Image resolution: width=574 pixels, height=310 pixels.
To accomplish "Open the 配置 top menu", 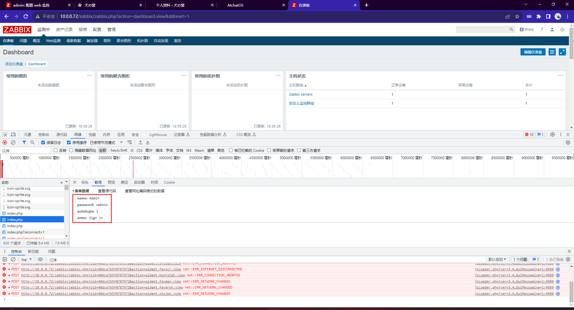I will coord(97,30).
